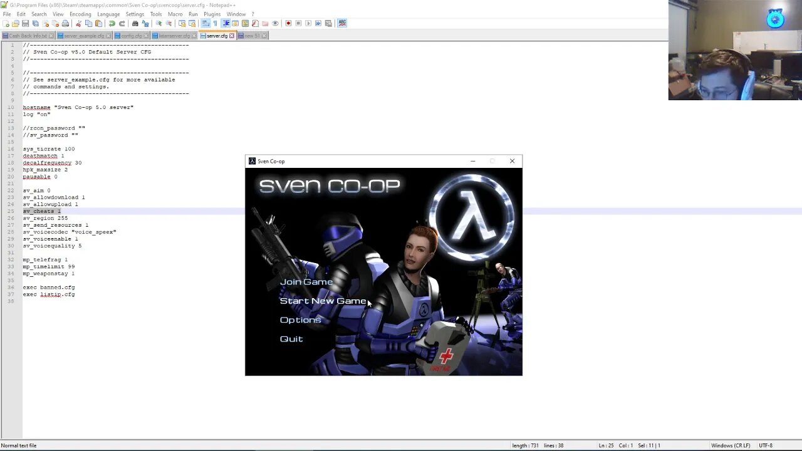The image size is (802, 451).
Task: Open the Plugins menu
Action: click(x=212, y=14)
